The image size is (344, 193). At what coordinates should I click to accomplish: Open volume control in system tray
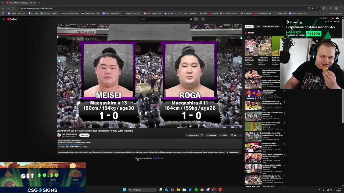click(x=331, y=190)
